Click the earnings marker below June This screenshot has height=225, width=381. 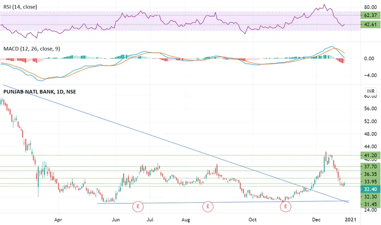(138, 207)
